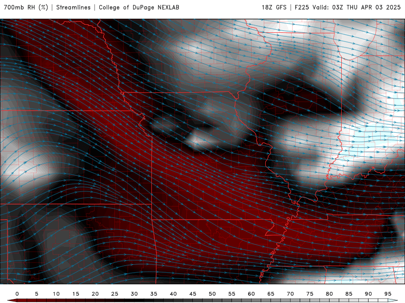Select the "50" legend label
Screen dimensions: 405x303
point(212,294)
